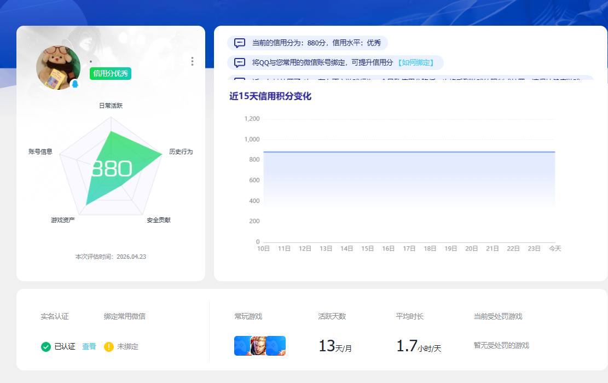Click the 历史行为 radar axis label

tap(181, 152)
